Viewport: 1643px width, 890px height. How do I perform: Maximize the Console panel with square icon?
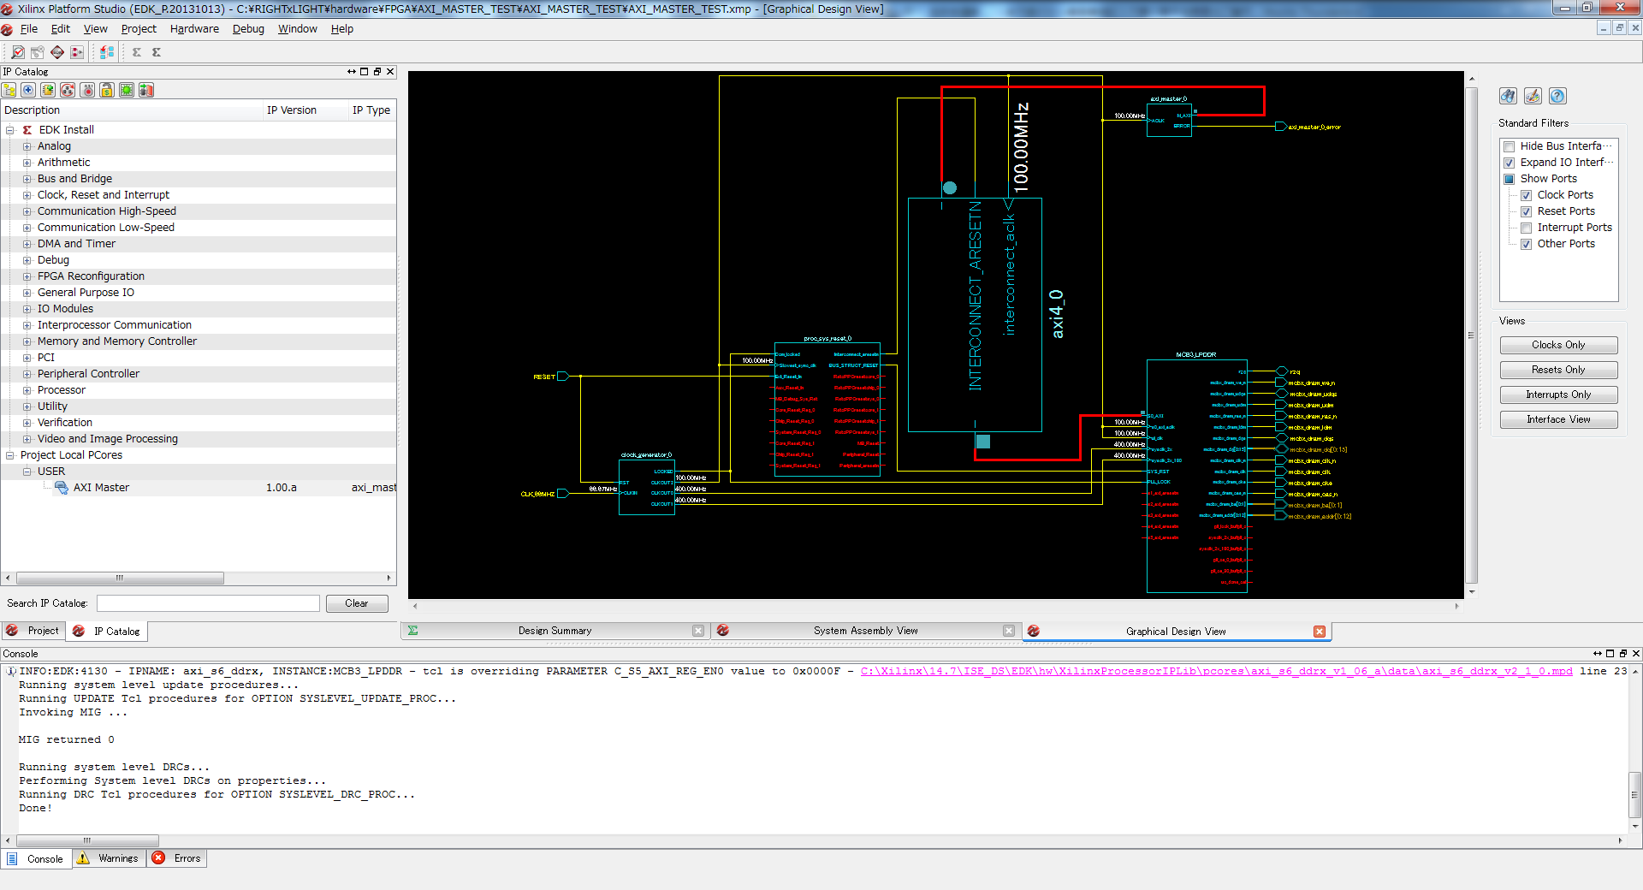[1610, 653]
